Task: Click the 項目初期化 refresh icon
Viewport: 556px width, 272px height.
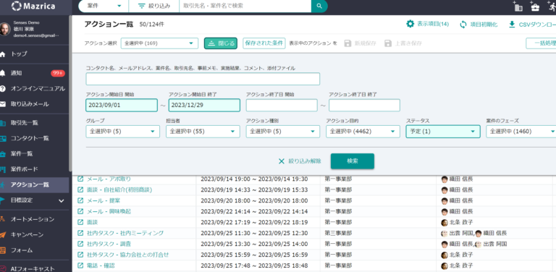Action: click(x=463, y=25)
